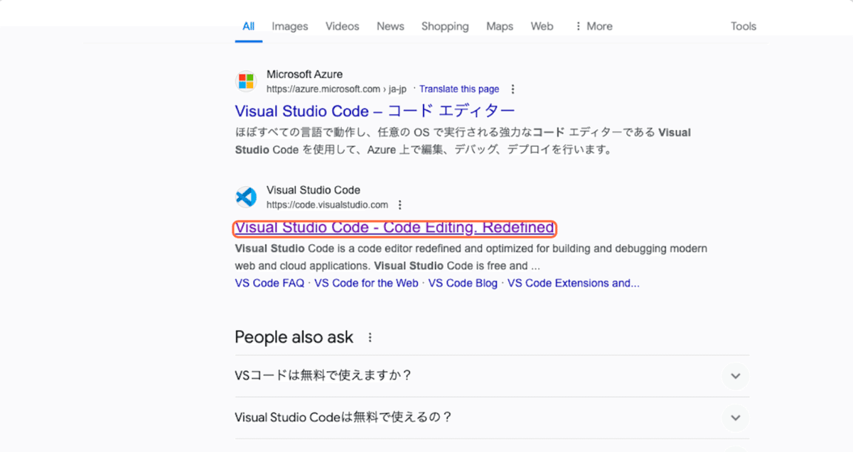
Task: Click the Microsoft Azure favicon
Action: tap(246, 80)
